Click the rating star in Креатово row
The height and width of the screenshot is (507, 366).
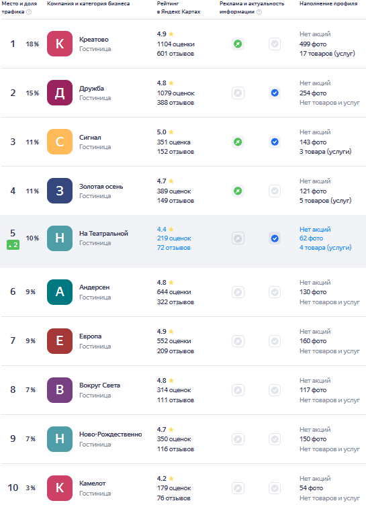click(171, 34)
